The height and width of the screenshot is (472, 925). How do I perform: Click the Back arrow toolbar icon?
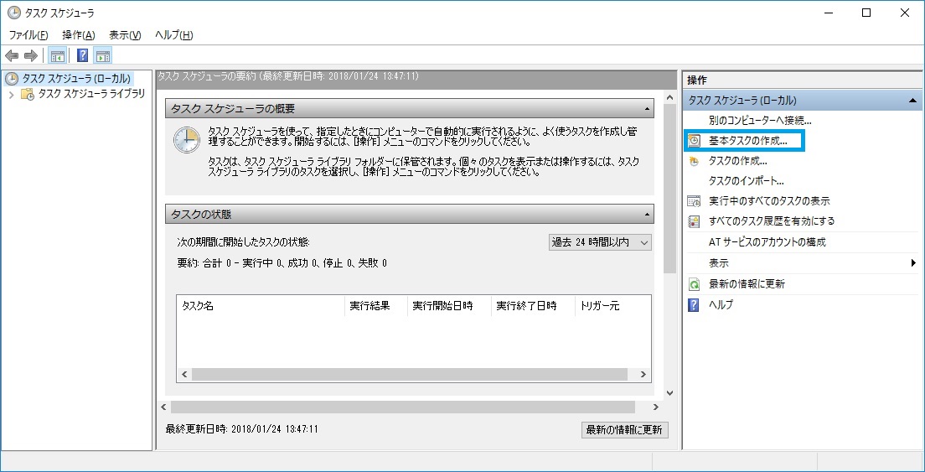click(11, 56)
